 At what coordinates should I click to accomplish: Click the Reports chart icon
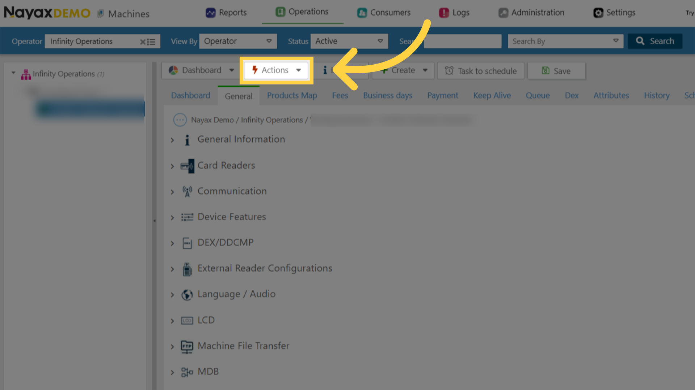click(211, 13)
